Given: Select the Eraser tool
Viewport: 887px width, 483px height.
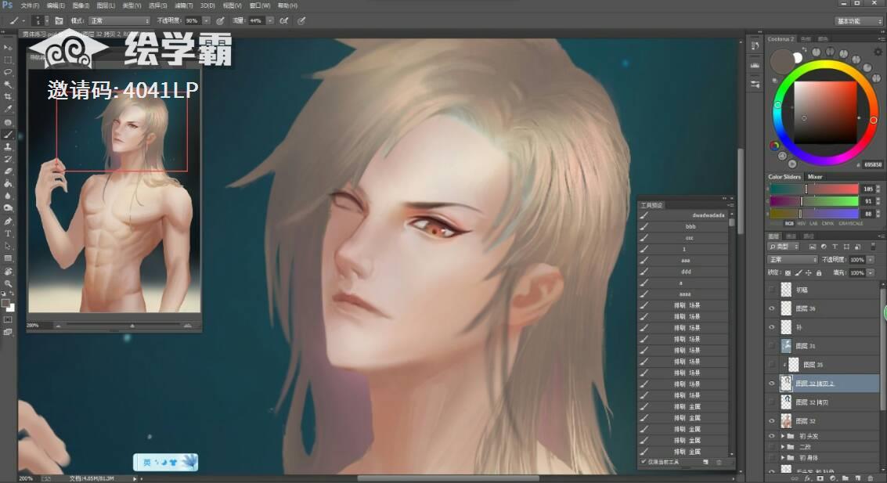Looking at the screenshot, I should tap(8, 171).
